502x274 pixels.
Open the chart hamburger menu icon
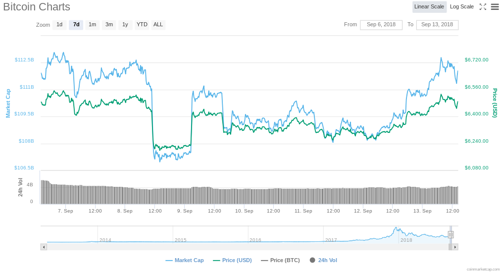point(495,7)
